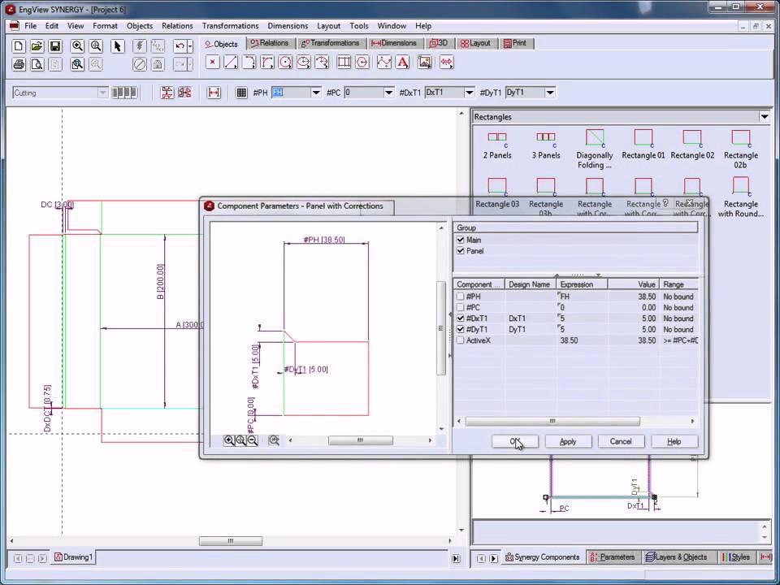
Task: Save the project with the floppy icon
Action: (x=55, y=46)
